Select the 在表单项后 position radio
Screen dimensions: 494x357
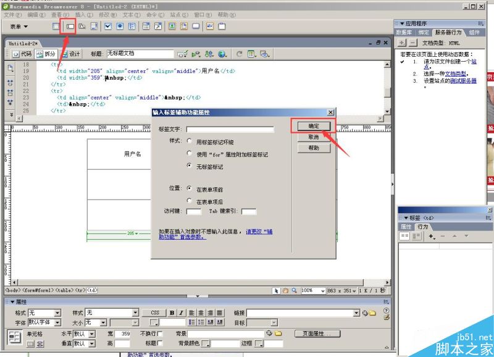[189, 200]
